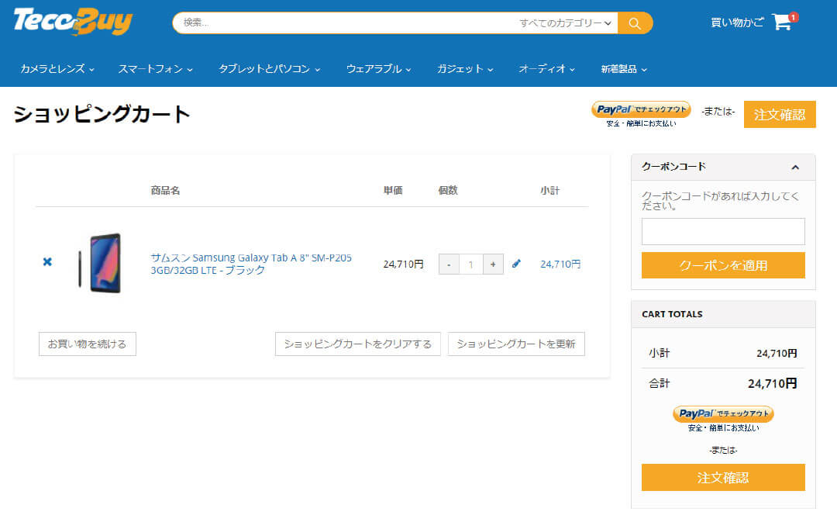Click the 24,710円 row subtotal in the cart table
Image resolution: width=837 pixels, height=522 pixels.
click(560, 264)
